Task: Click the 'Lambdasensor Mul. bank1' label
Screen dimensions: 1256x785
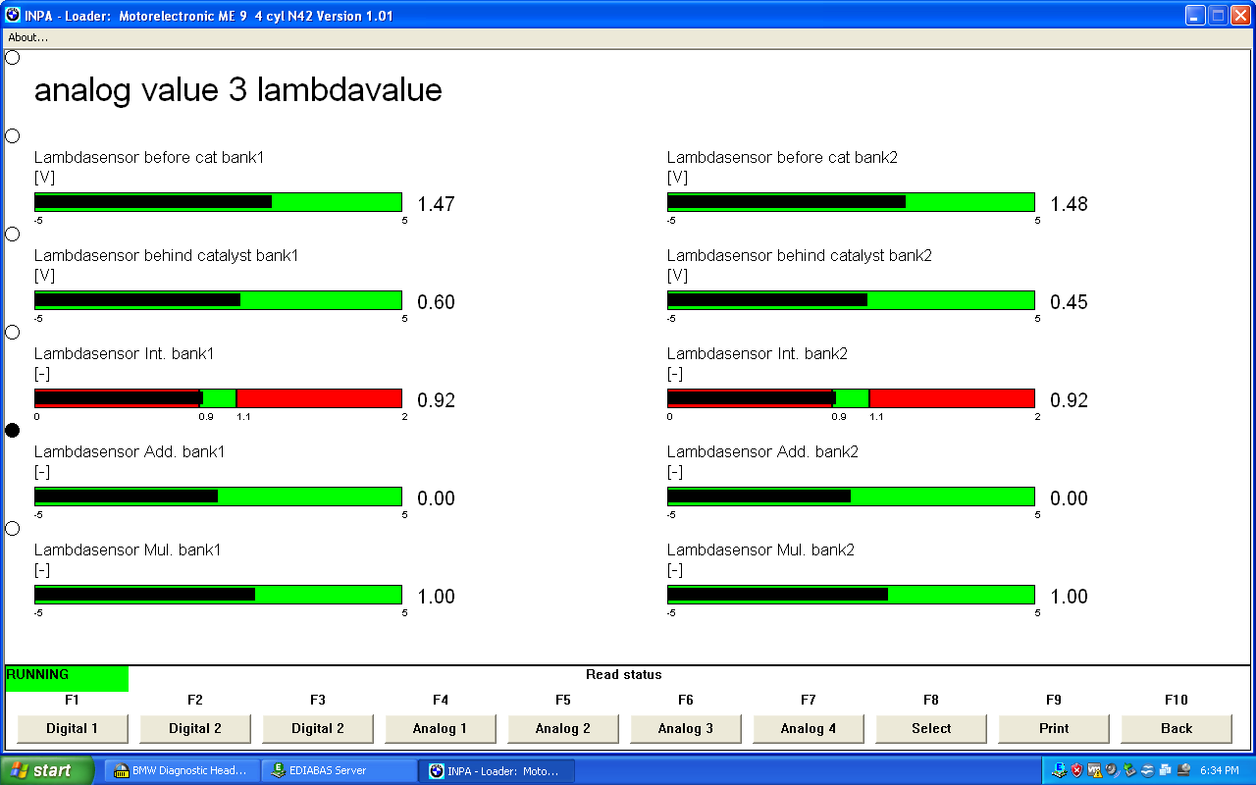Action: (128, 549)
